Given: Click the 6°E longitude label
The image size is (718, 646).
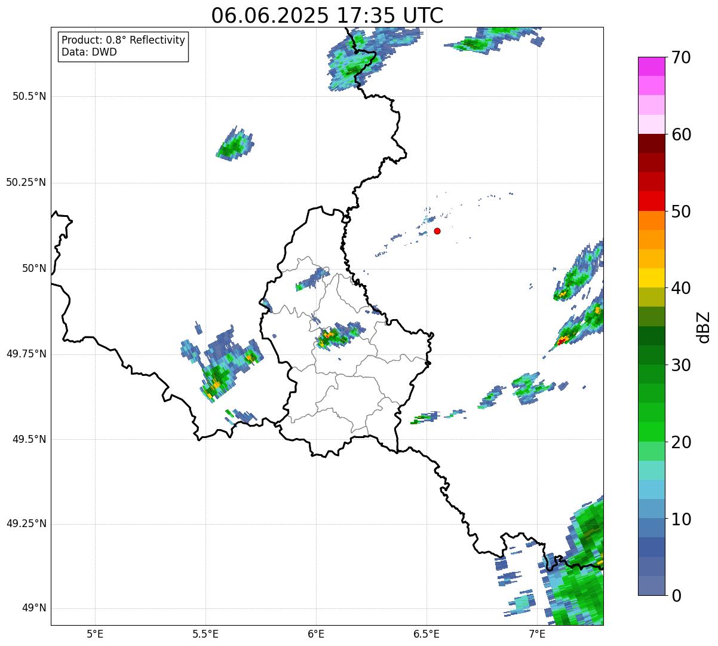Looking at the screenshot, I should tap(316, 633).
